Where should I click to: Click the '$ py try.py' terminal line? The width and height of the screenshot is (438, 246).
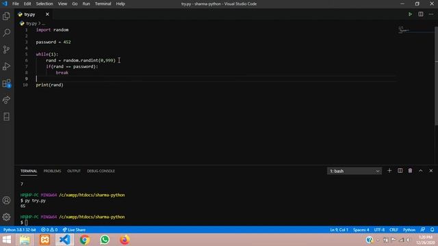pyautogui.click(x=33, y=200)
